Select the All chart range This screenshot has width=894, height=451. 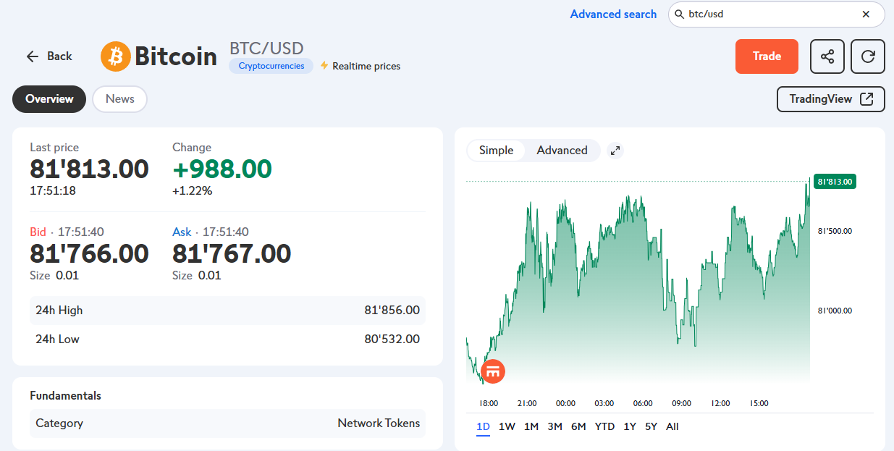pyautogui.click(x=672, y=426)
